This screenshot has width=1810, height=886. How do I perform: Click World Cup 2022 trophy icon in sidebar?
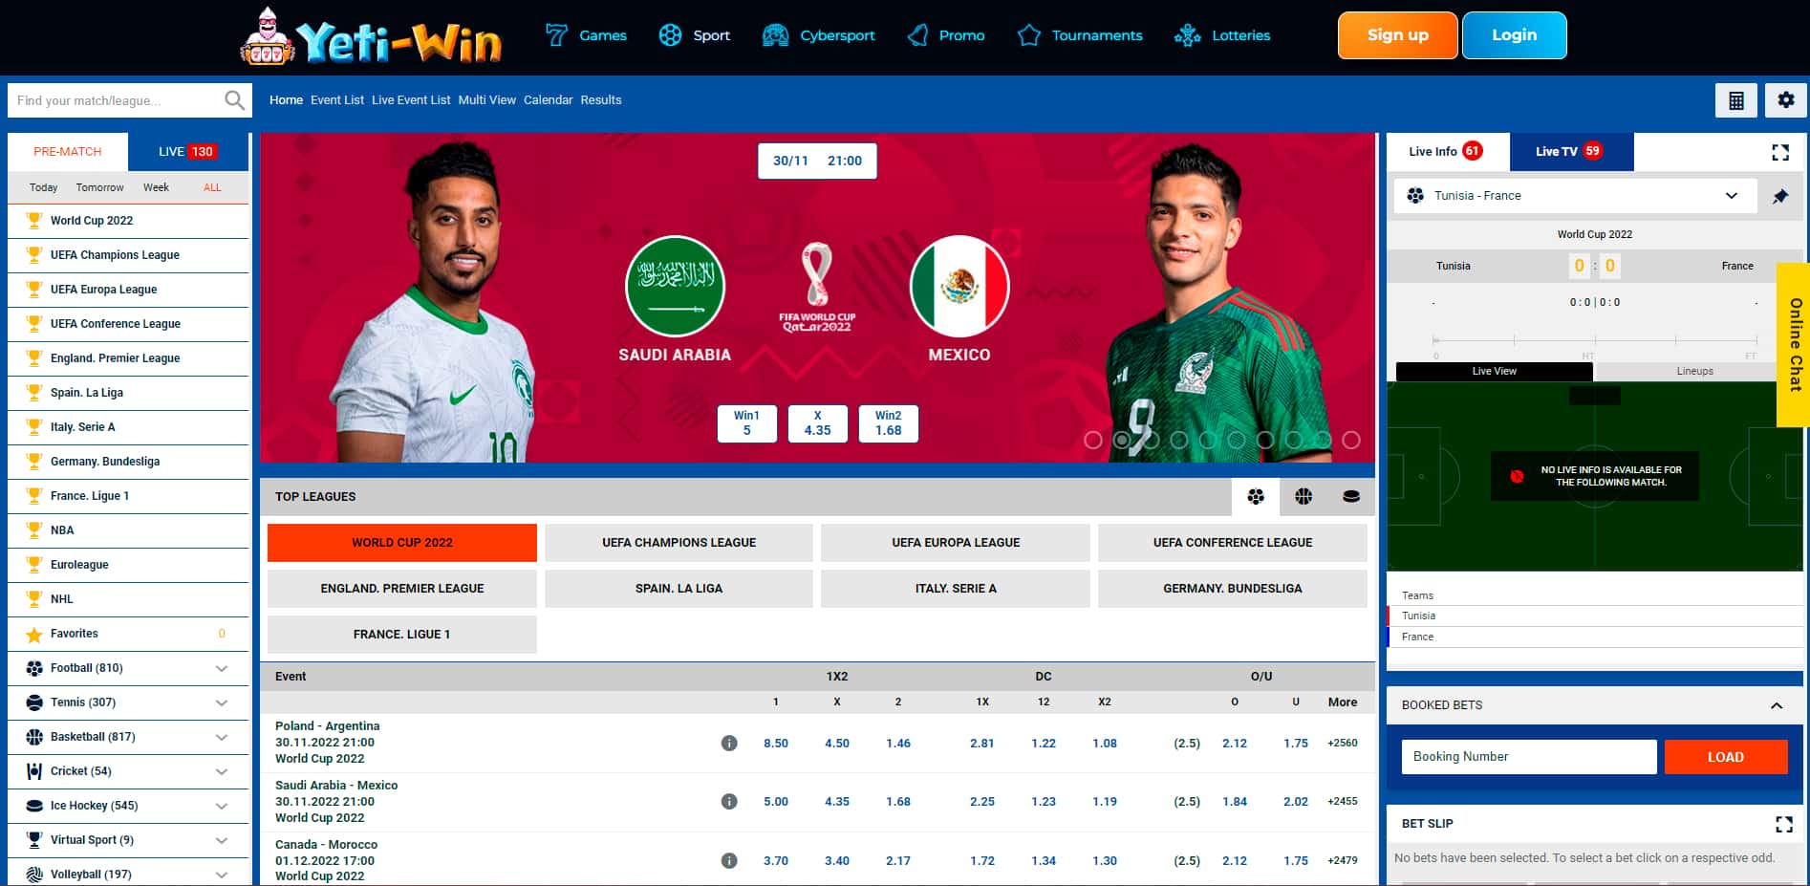[34, 221]
